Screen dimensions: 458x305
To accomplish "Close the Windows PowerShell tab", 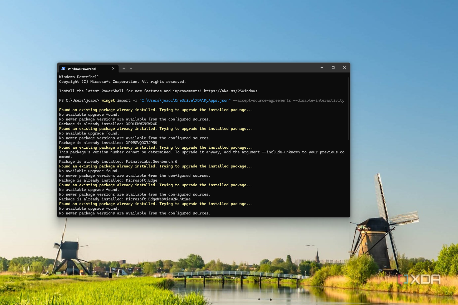I will pyautogui.click(x=113, y=68).
